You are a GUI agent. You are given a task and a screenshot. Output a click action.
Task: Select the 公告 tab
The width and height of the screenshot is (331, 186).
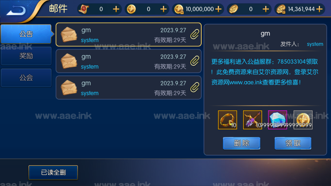point(26,34)
